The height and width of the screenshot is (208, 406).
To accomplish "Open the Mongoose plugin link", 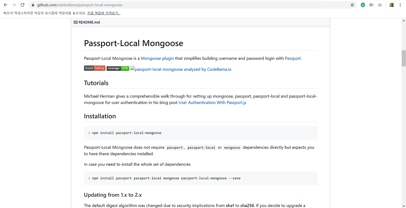I will point(157,58).
